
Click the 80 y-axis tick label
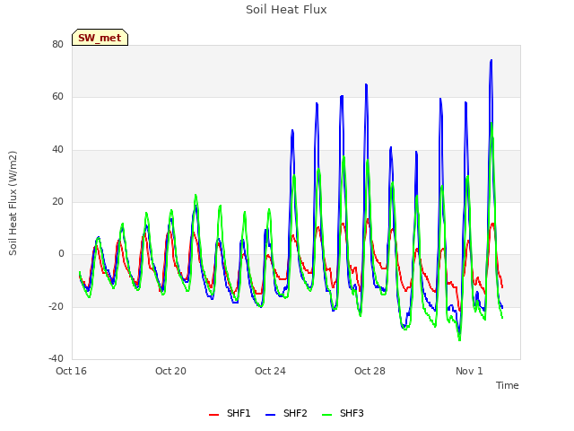[57, 44]
